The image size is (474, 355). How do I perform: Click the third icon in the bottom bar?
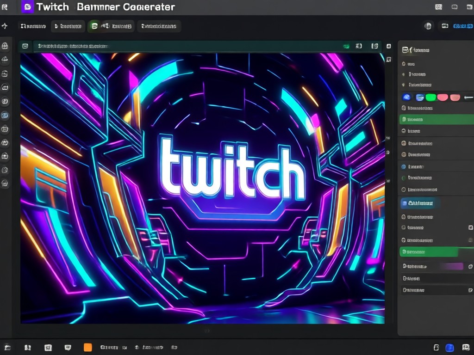click(x=48, y=348)
